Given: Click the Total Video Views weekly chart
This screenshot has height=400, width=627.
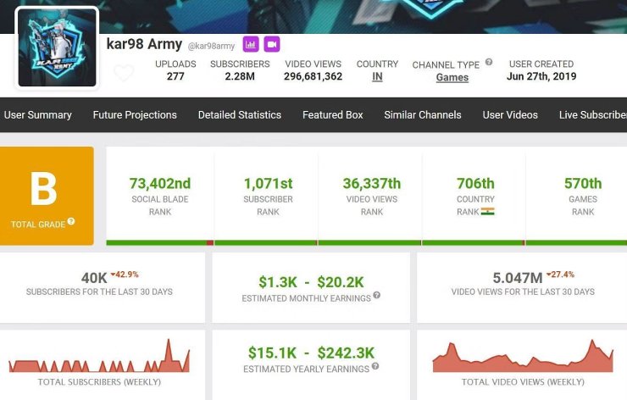Looking at the screenshot, I should pyautogui.click(x=523, y=356).
